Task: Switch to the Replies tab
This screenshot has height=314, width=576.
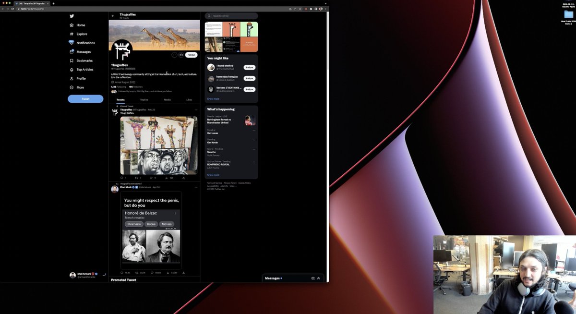Action: pyautogui.click(x=144, y=99)
